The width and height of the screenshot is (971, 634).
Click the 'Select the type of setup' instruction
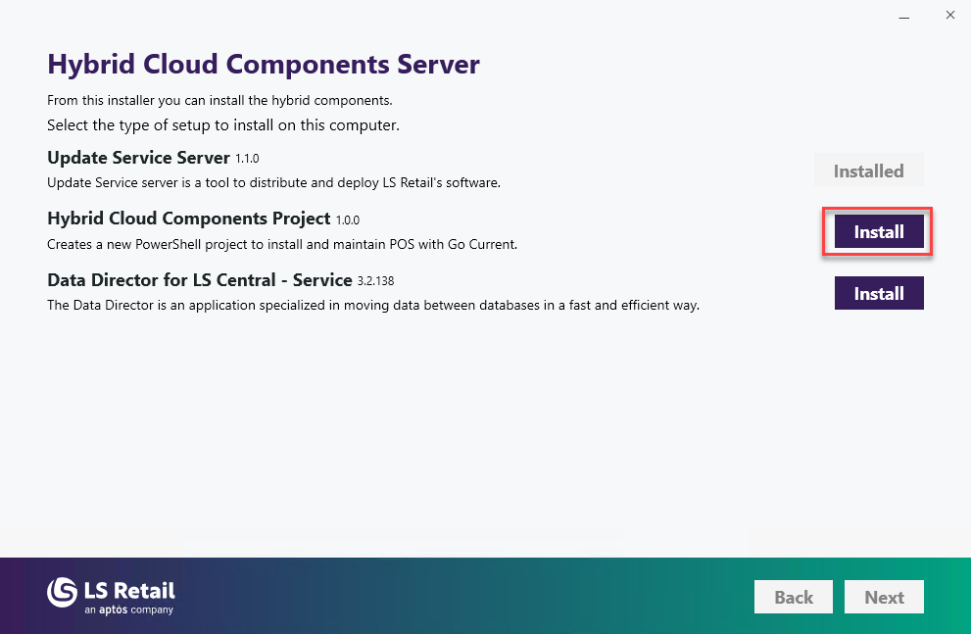pos(222,125)
